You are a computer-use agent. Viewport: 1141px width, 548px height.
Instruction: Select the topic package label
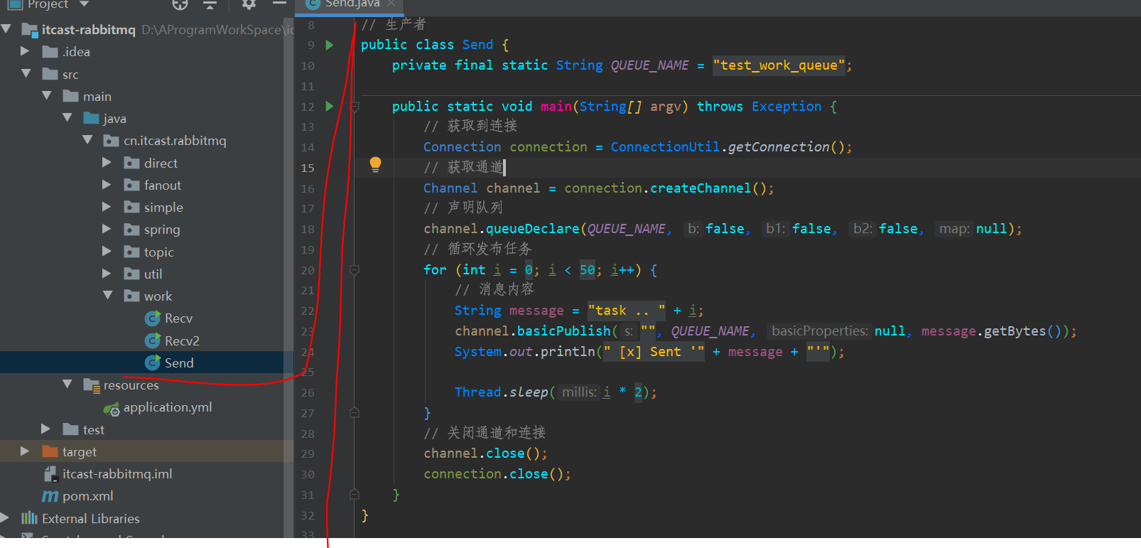159,252
